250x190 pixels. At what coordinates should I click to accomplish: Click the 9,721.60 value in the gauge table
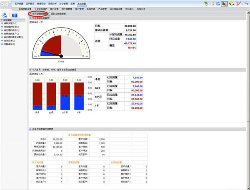[x=131, y=30]
